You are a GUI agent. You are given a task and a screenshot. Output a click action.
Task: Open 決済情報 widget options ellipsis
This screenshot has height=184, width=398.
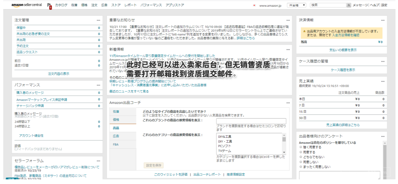coord(383,20)
